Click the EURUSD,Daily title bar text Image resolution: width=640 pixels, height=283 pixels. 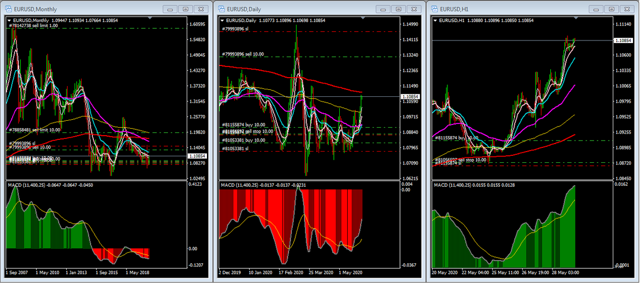245,9
